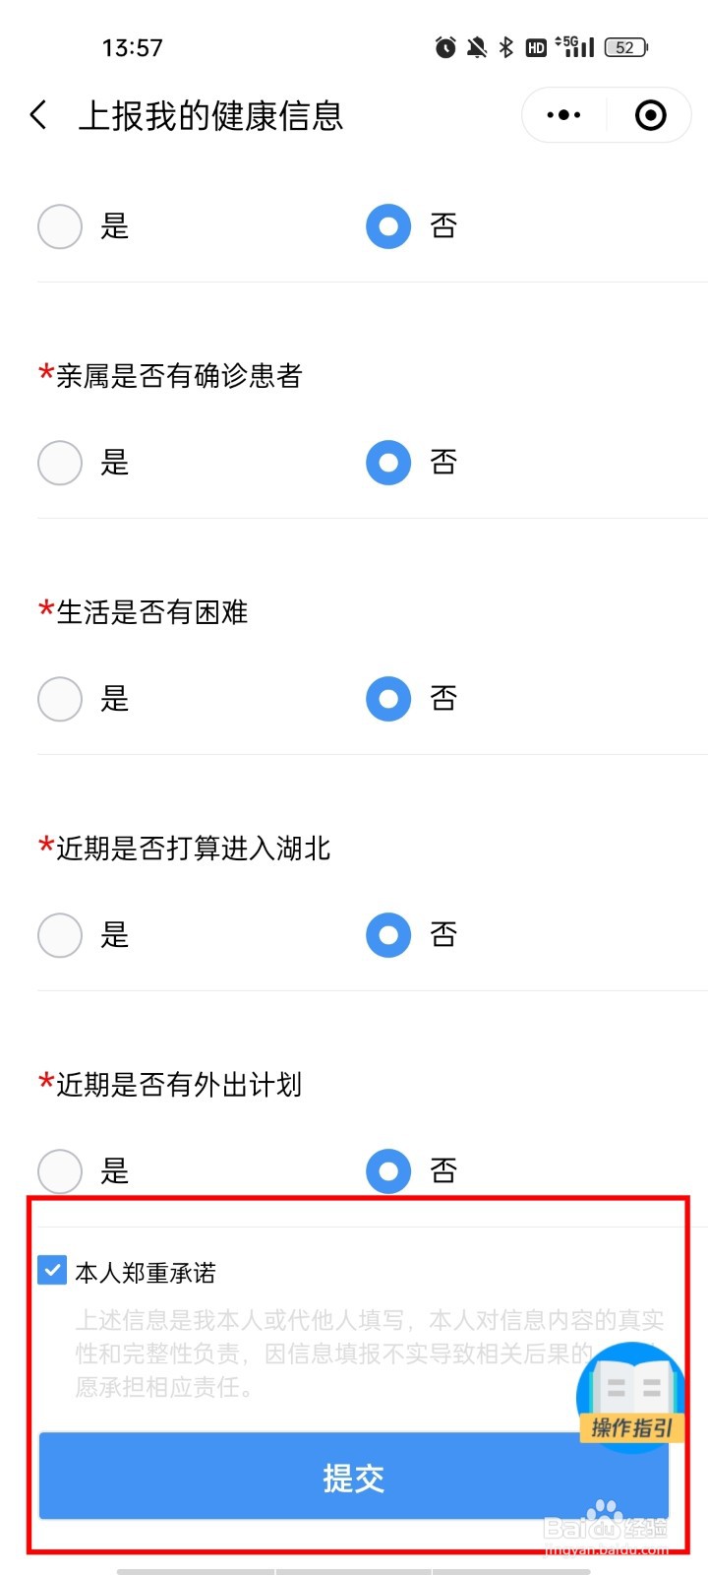
Task: Select 是 for 生活是否有困难
Action: (x=60, y=699)
